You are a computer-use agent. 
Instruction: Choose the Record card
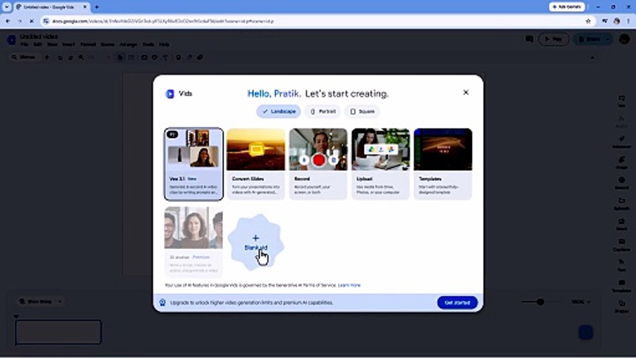coord(318,164)
